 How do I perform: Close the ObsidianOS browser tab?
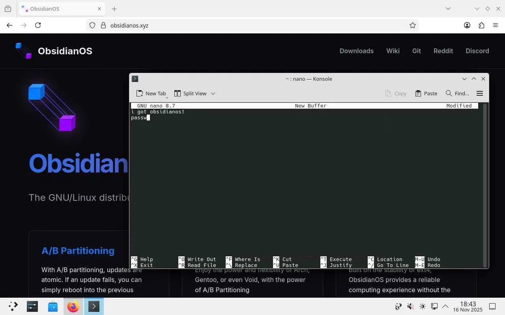pos(99,9)
